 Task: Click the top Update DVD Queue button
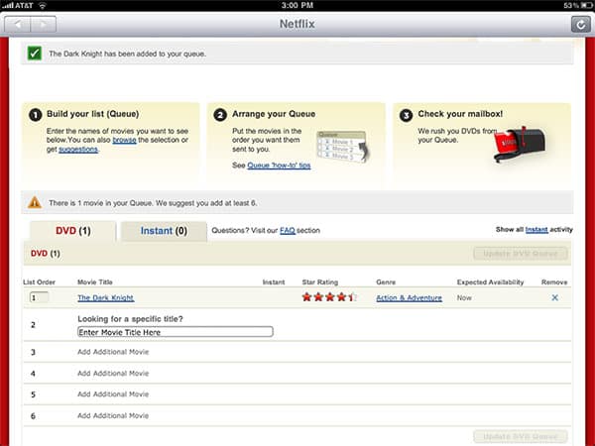(521, 254)
